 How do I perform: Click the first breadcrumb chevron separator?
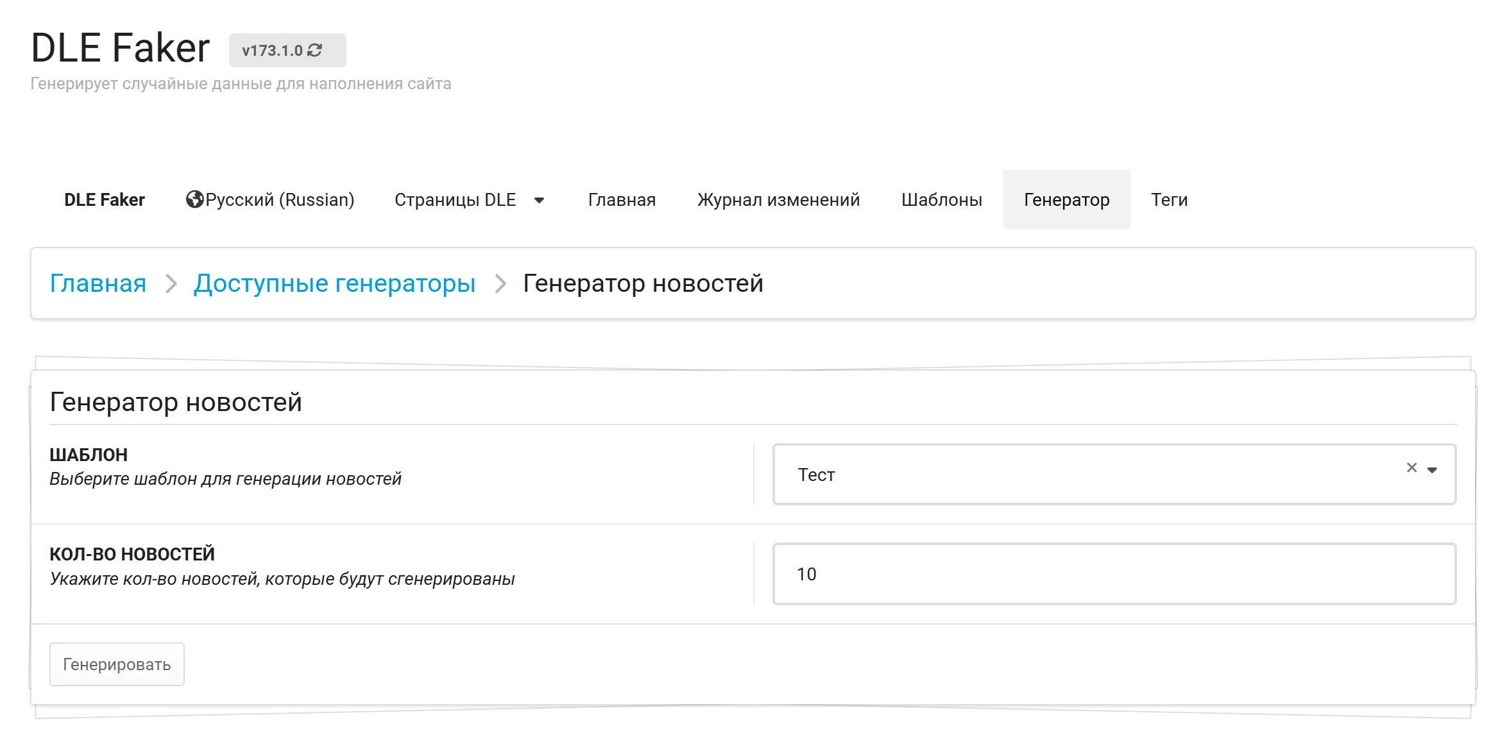click(x=171, y=283)
